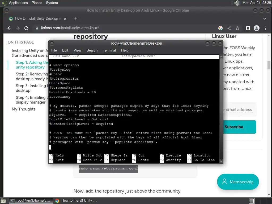Open 'Installing Unity on A...' sidebar link
Image resolution: width=272 pixels, height=204 pixels.
[30, 53]
